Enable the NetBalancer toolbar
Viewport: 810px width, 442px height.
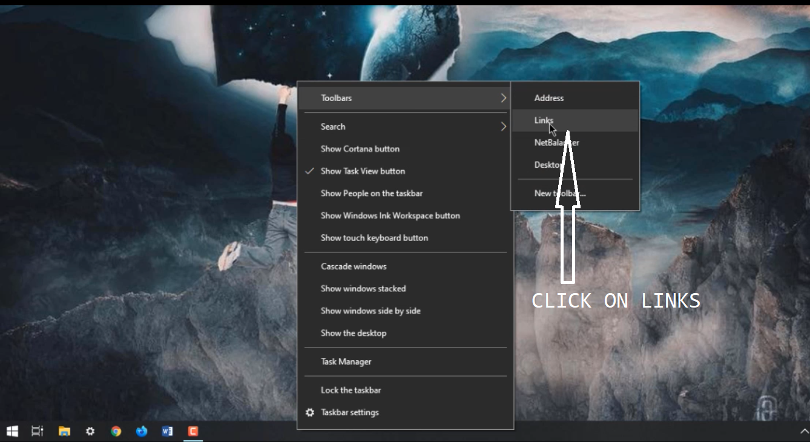(x=575, y=143)
